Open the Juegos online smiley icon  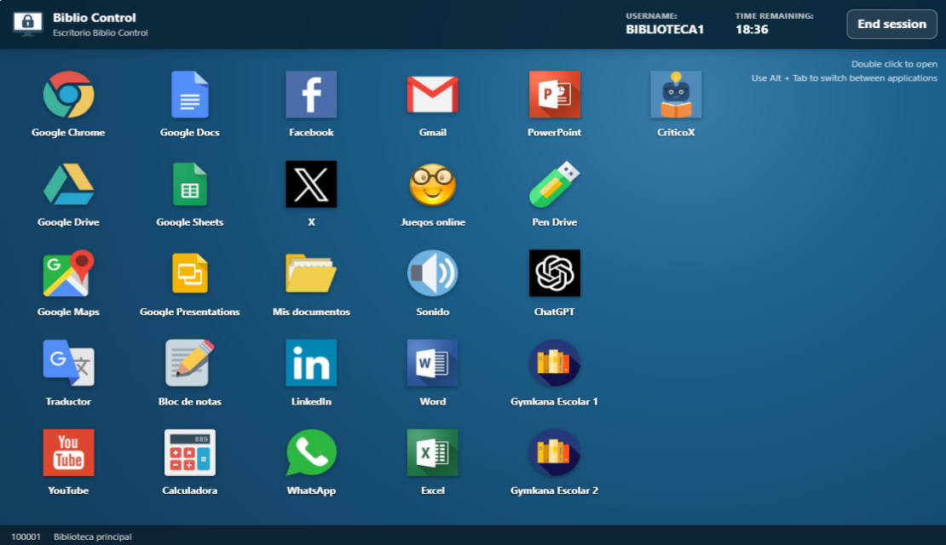coord(433,185)
